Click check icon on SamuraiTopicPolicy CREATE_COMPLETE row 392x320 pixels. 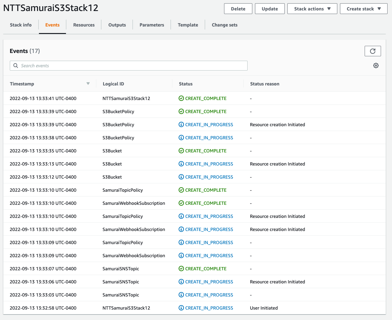(x=181, y=190)
